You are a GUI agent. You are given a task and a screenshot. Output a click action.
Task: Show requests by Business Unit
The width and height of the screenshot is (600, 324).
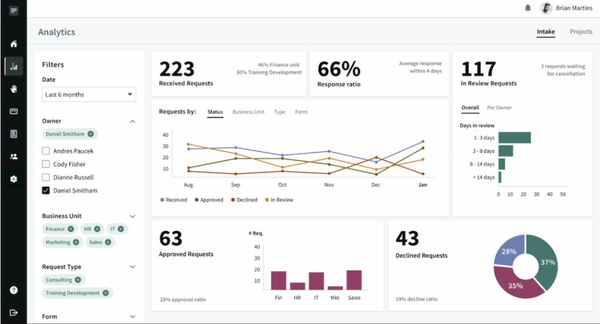point(248,112)
